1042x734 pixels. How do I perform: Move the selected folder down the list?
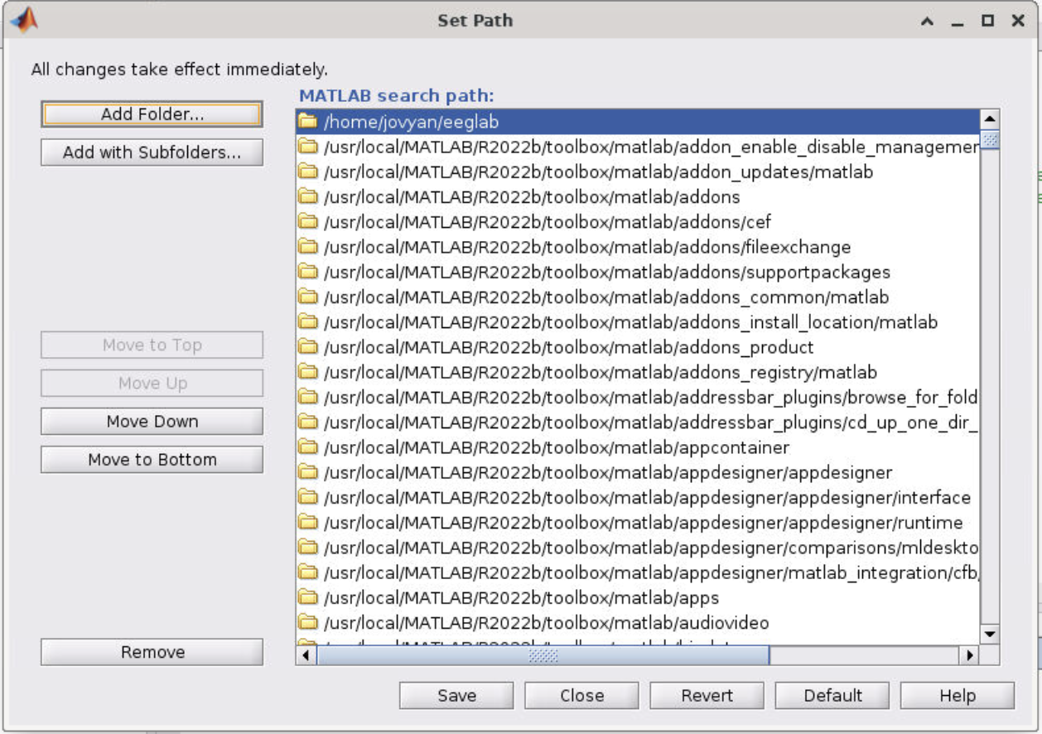click(x=152, y=421)
